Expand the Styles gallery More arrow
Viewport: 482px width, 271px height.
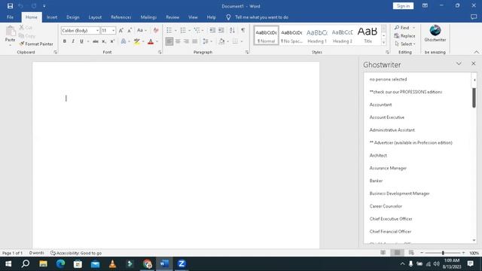383,43
